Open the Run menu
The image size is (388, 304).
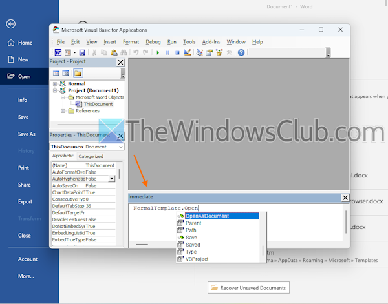pyautogui.click(x=172, y=42)
